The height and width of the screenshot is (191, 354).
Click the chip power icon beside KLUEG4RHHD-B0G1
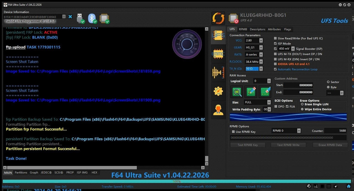233,18
